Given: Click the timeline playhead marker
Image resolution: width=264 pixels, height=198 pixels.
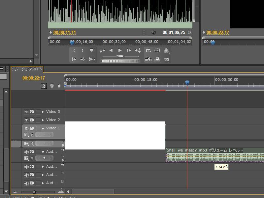Looking at the screenshot, I should pos(187,82).
